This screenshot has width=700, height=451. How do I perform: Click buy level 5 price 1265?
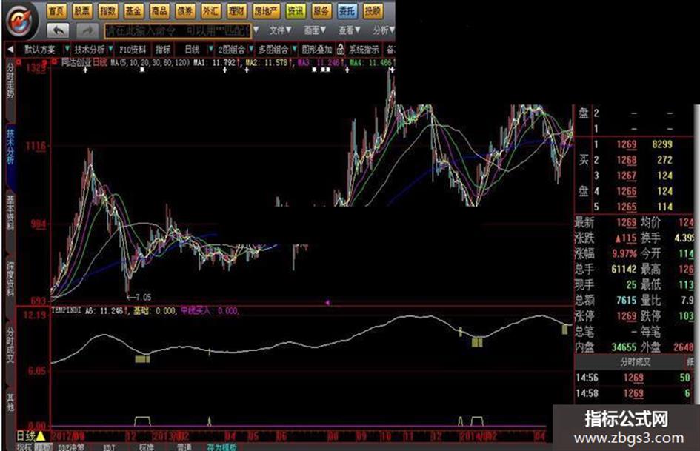(x=627, y=207)
